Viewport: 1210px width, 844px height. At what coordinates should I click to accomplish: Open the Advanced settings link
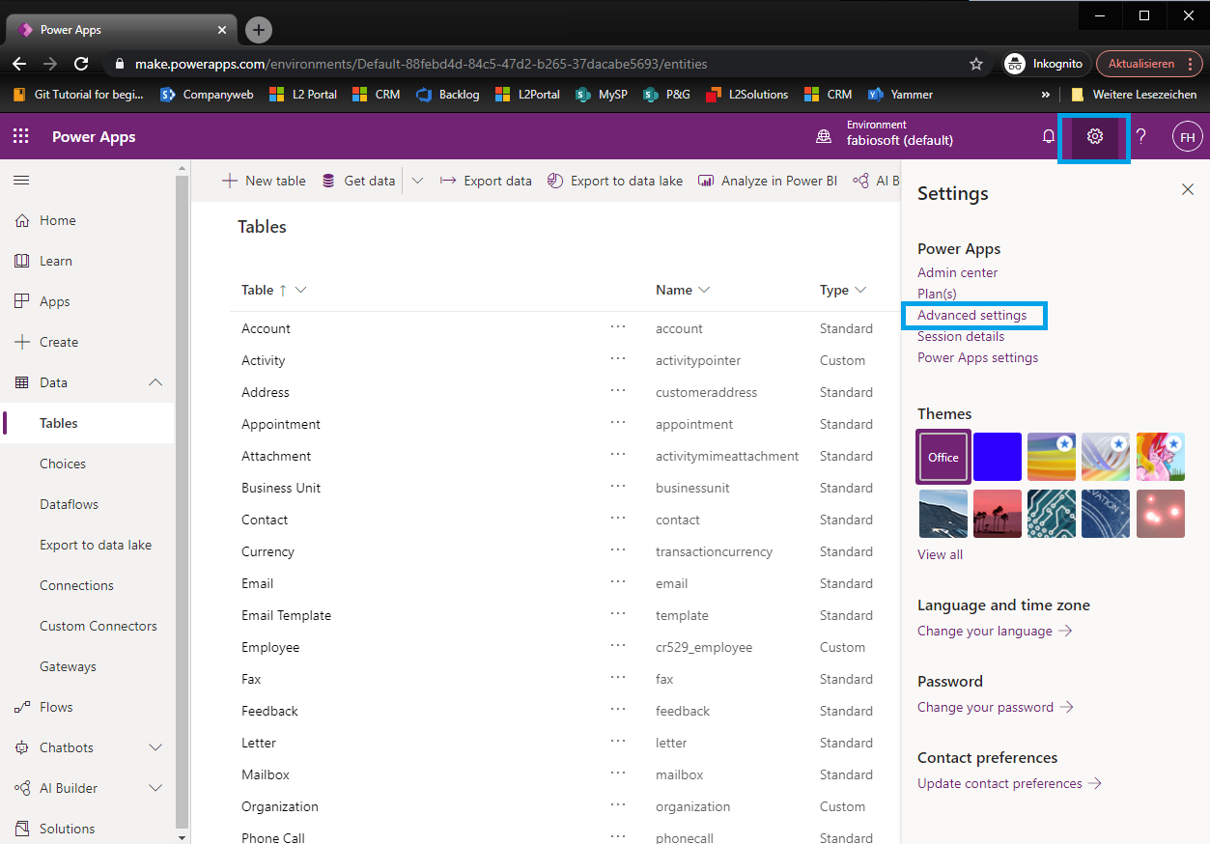coord(971,315)
